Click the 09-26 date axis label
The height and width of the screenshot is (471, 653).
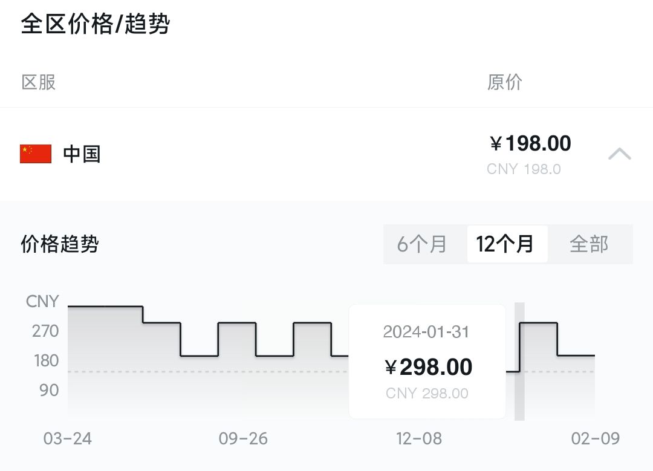coord(243,438)
